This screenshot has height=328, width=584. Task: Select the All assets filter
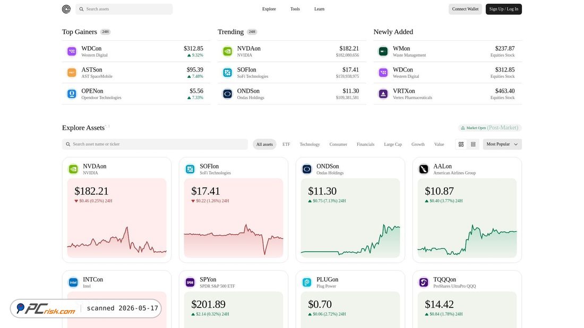264,144
